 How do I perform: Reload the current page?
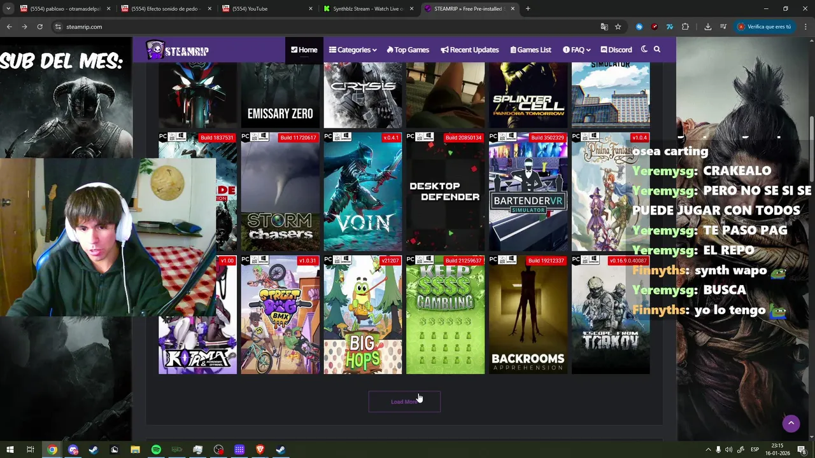(x=39, y=27)
